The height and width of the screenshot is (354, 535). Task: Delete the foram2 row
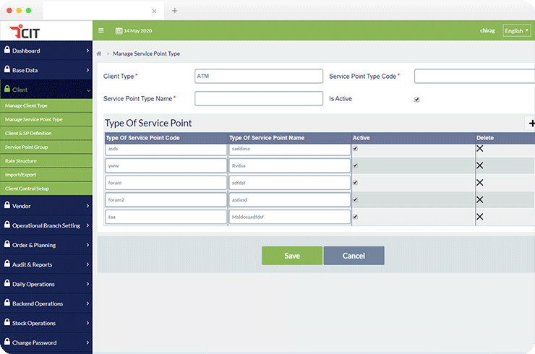coord(480,199)
